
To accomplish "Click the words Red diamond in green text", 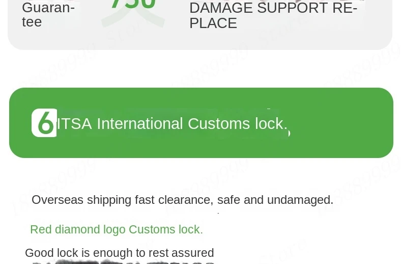I will [65, 229].
